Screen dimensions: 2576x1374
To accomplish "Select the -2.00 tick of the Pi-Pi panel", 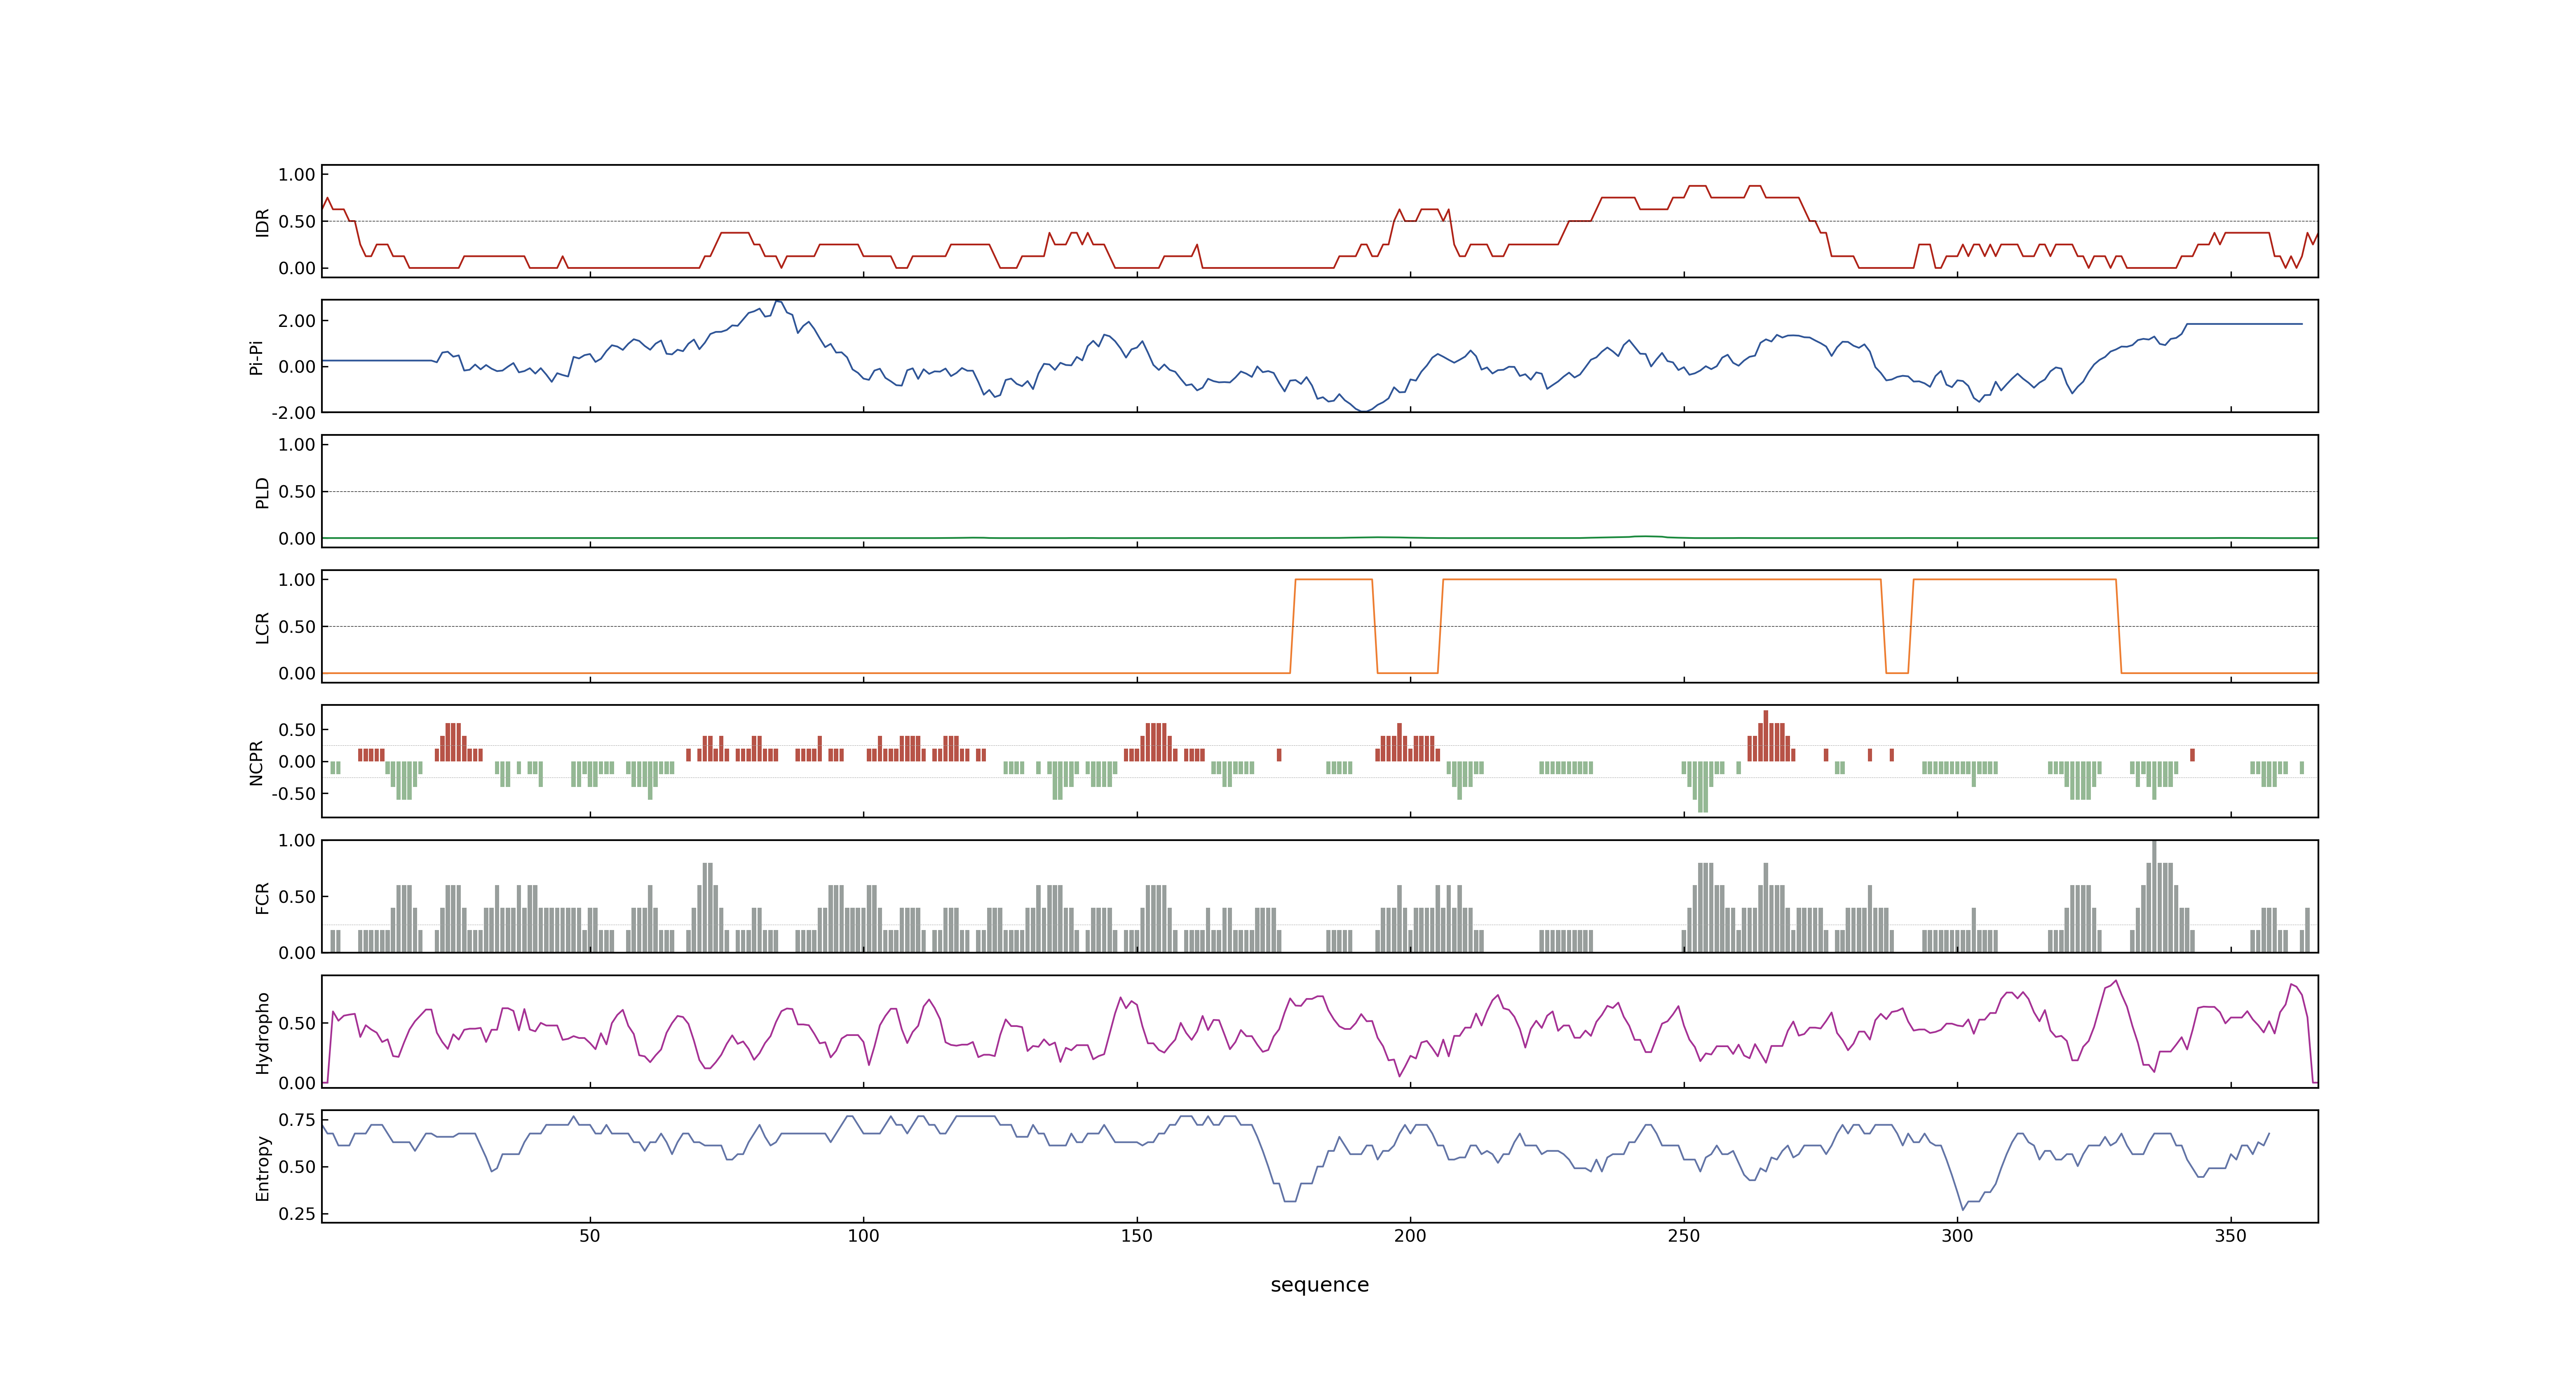I will [x=293, y=413].
